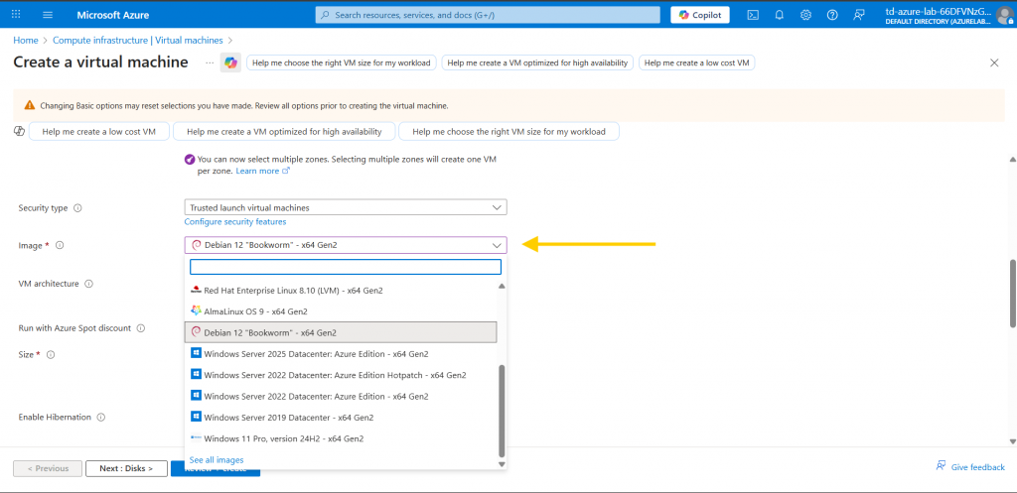The height and width of the screenshot is (493, 1017).
Task: Click info icon next to Azure Spot discount
Action: (141, 328)
